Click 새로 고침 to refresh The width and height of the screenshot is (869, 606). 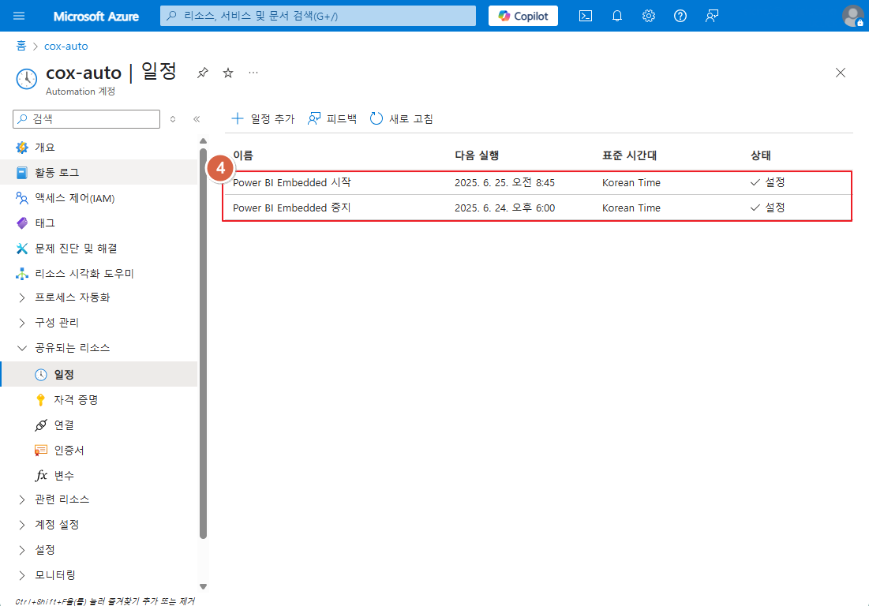pos(401,118)
